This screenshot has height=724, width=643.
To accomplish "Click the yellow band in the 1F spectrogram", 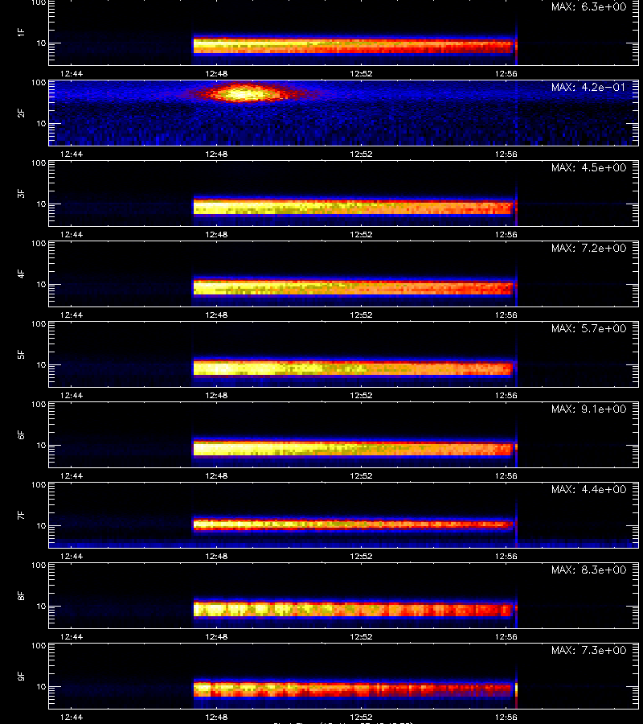I will coord(353,46).
